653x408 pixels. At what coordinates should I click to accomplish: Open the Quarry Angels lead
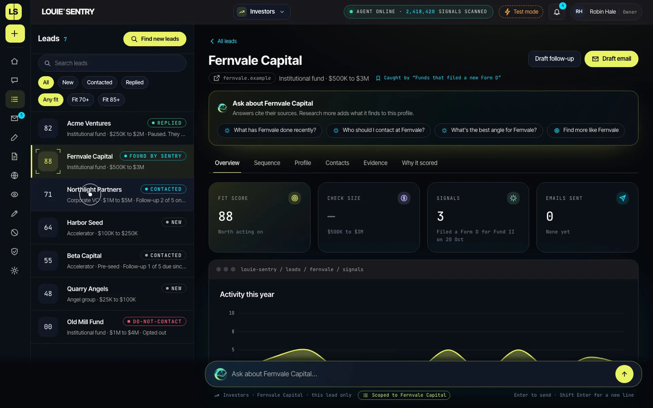(x=112, y=294)
